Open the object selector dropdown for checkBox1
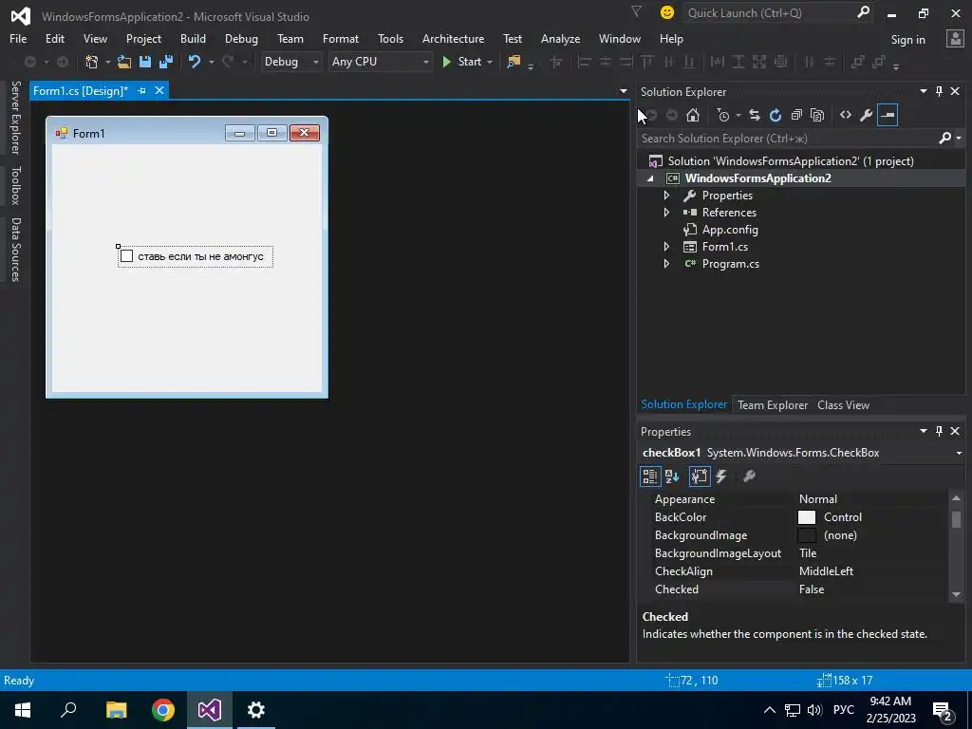 [959, 453]
